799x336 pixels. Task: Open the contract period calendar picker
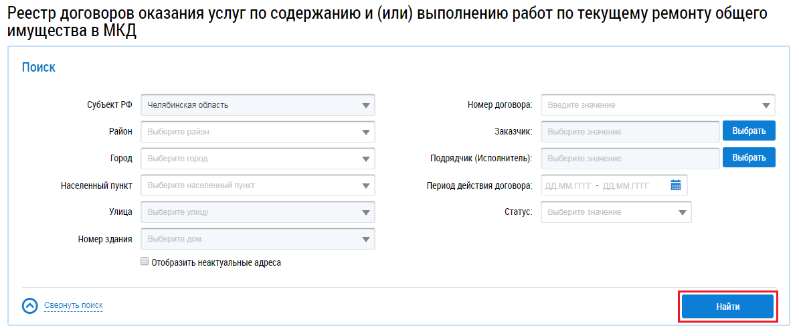676,185
